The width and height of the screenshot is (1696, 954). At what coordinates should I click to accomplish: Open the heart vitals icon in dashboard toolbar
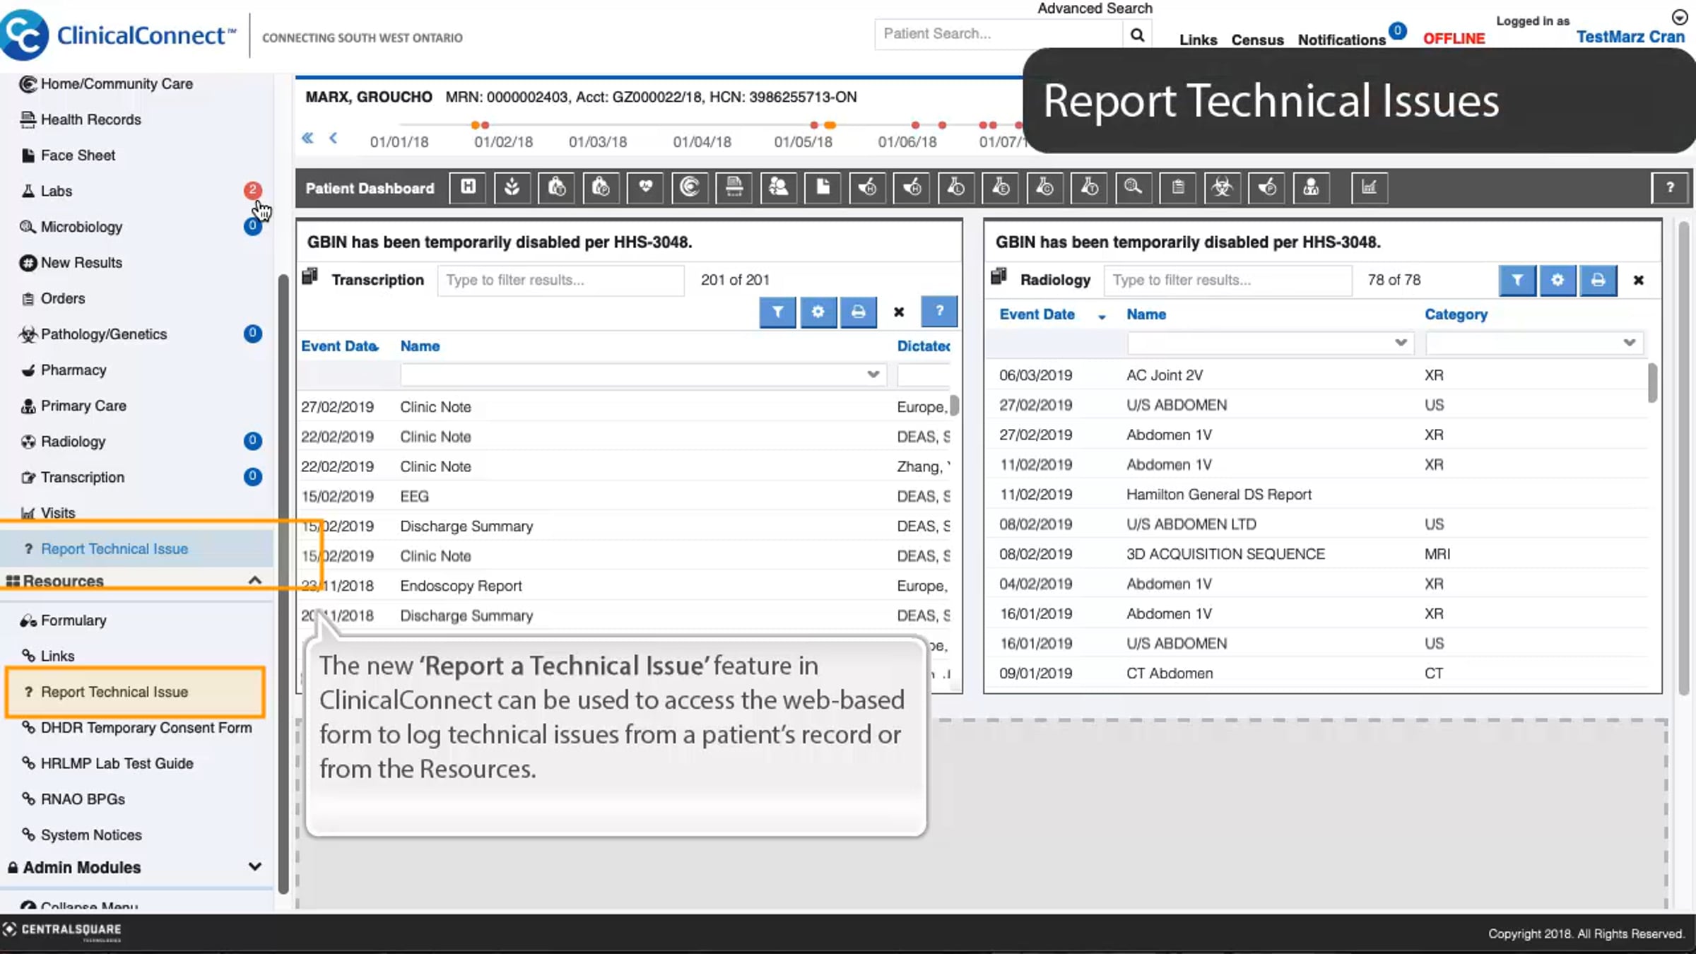pos(645,187)
